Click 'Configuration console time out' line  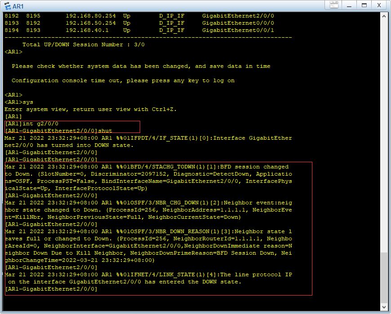pyautogui.click(x=123, y=80)
